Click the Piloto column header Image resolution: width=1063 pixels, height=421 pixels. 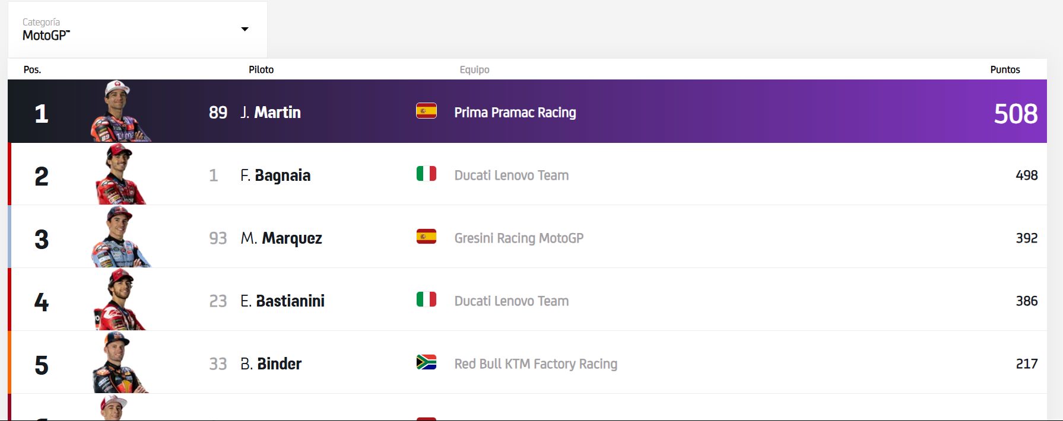tap(261, 69)
